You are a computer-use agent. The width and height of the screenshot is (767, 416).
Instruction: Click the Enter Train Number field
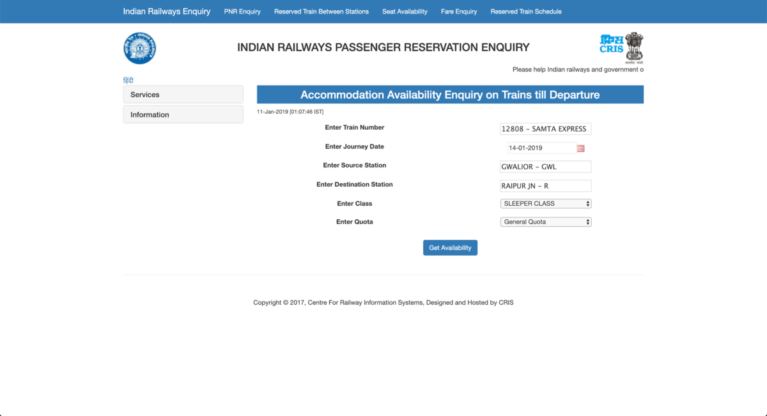tap(545, 128)
